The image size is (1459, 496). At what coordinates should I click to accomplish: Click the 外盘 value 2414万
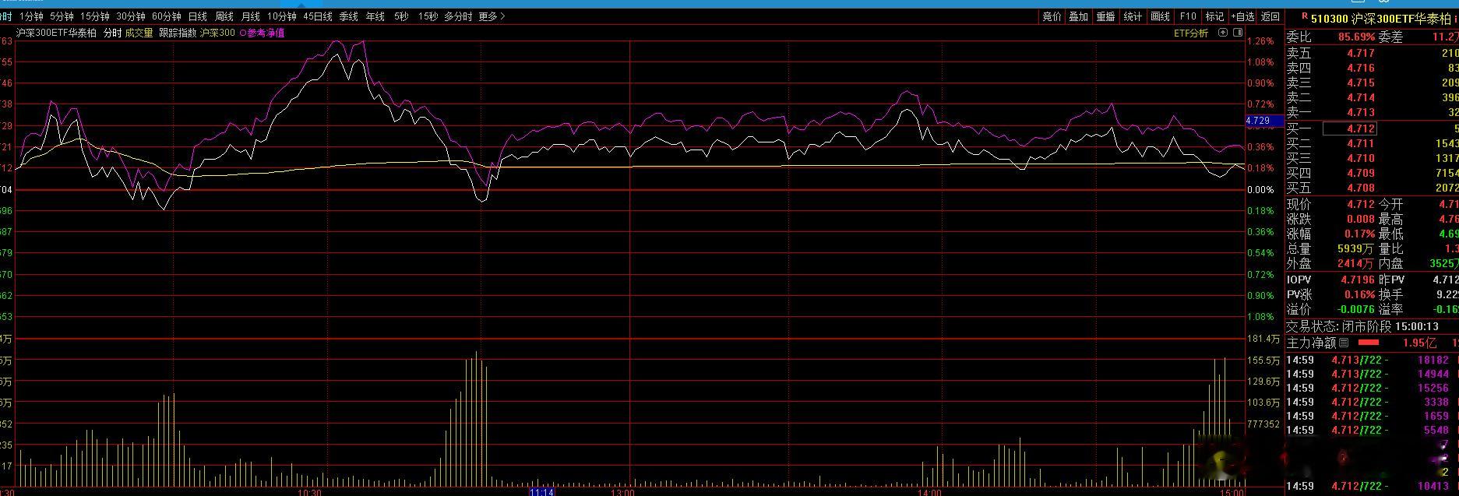click(1355, 264)
